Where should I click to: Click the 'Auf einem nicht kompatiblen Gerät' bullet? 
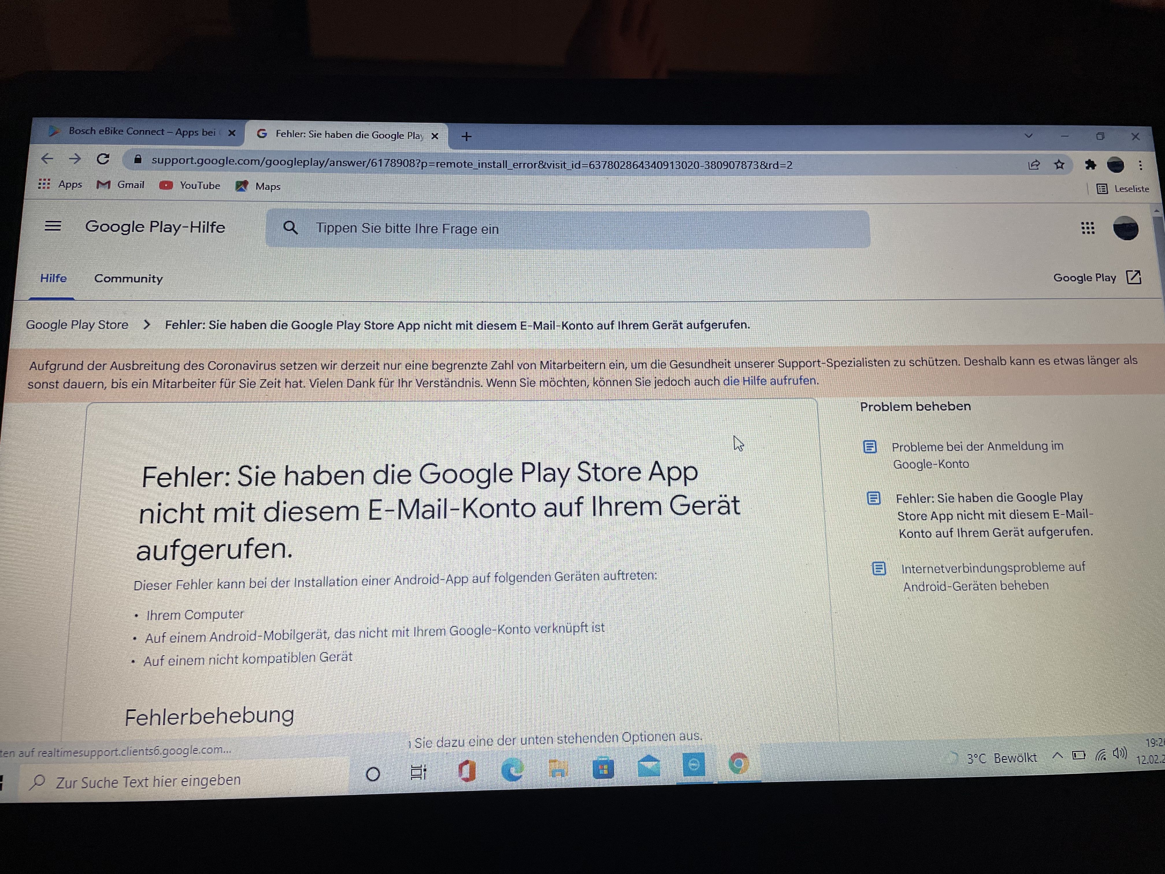click(248, 658)
